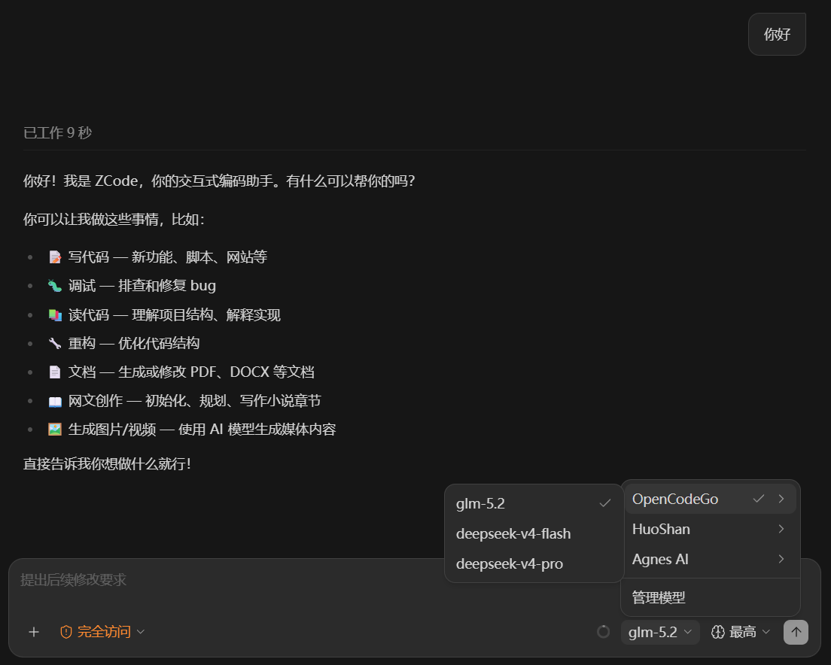Click the wrench emoji beside 重构

55,344
